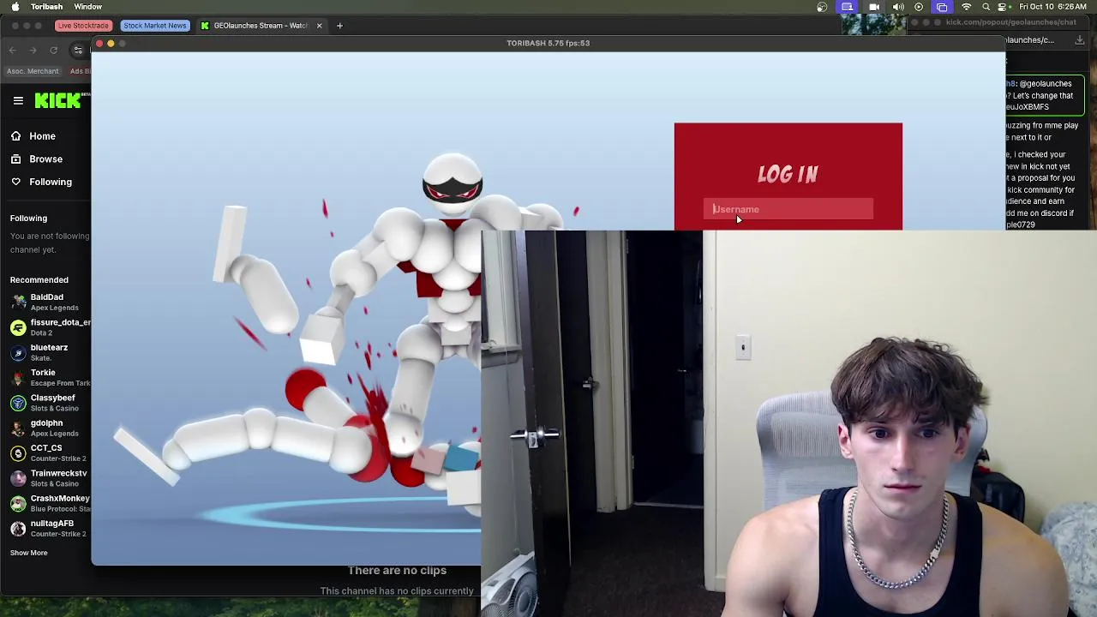This screenshot has height=617, width=1097.
Task: Open site settings icon in address bar
Action: (78, 51)
